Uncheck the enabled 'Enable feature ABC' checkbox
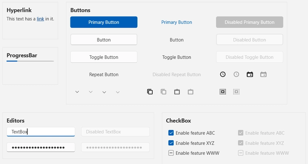This screenshot has height=164, width=308. click(171, 133)
